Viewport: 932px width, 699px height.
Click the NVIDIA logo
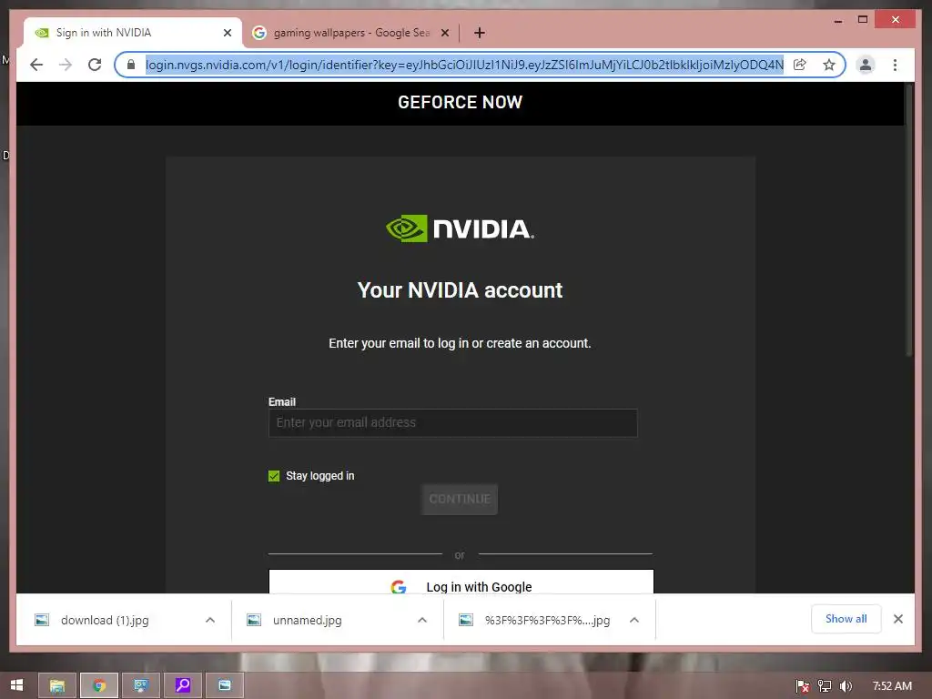[460, 228]
